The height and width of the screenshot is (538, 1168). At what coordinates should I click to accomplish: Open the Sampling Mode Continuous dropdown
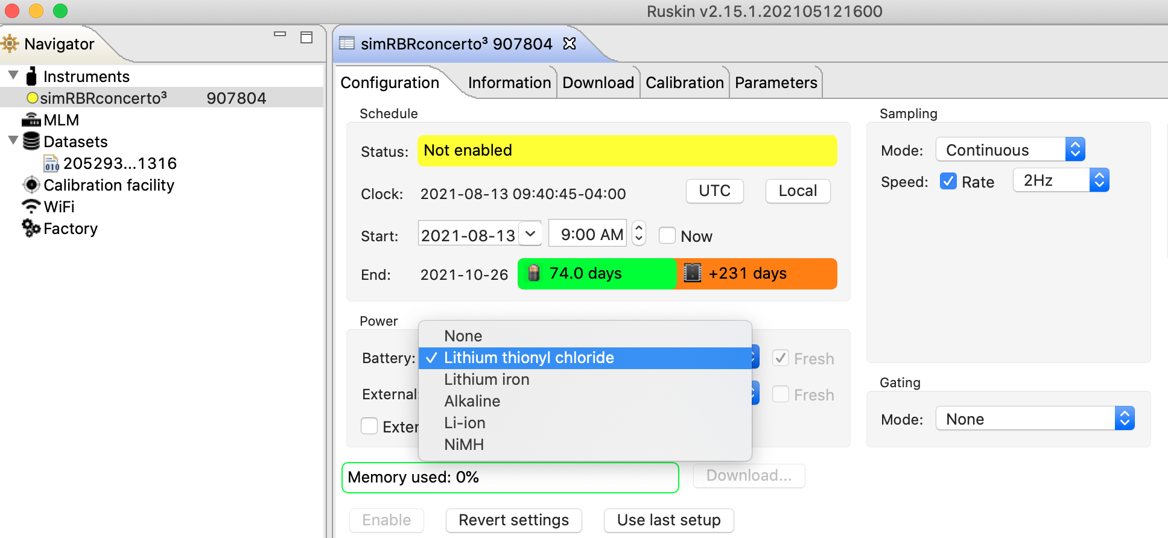pyautogui.click(x=1010, y=150)
